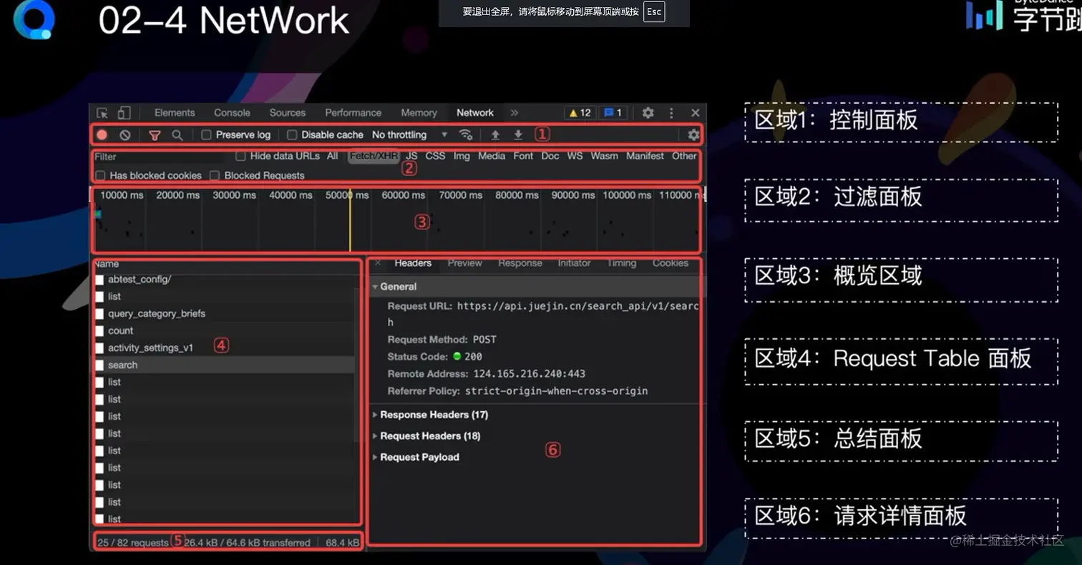Viewport: 1082px width, 565px height.
Task: Filter by Media requests
Action: (x=492, y=156)
